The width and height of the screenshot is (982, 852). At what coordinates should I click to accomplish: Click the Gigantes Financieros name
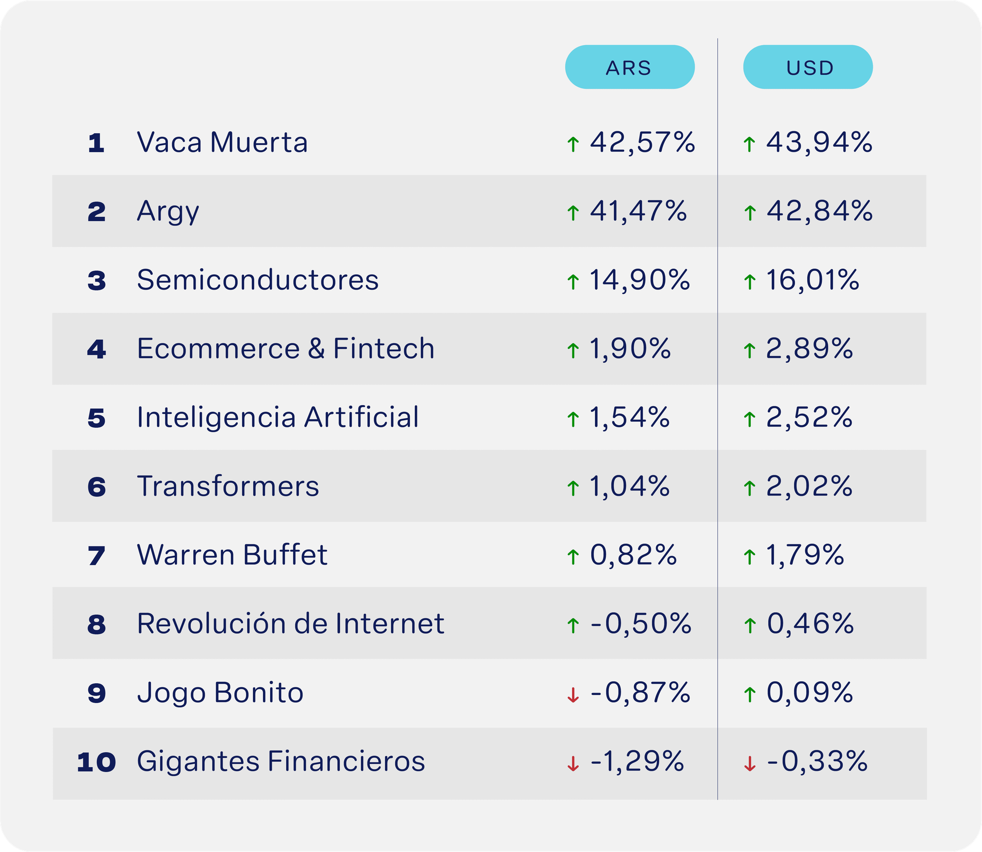point(281,761)
